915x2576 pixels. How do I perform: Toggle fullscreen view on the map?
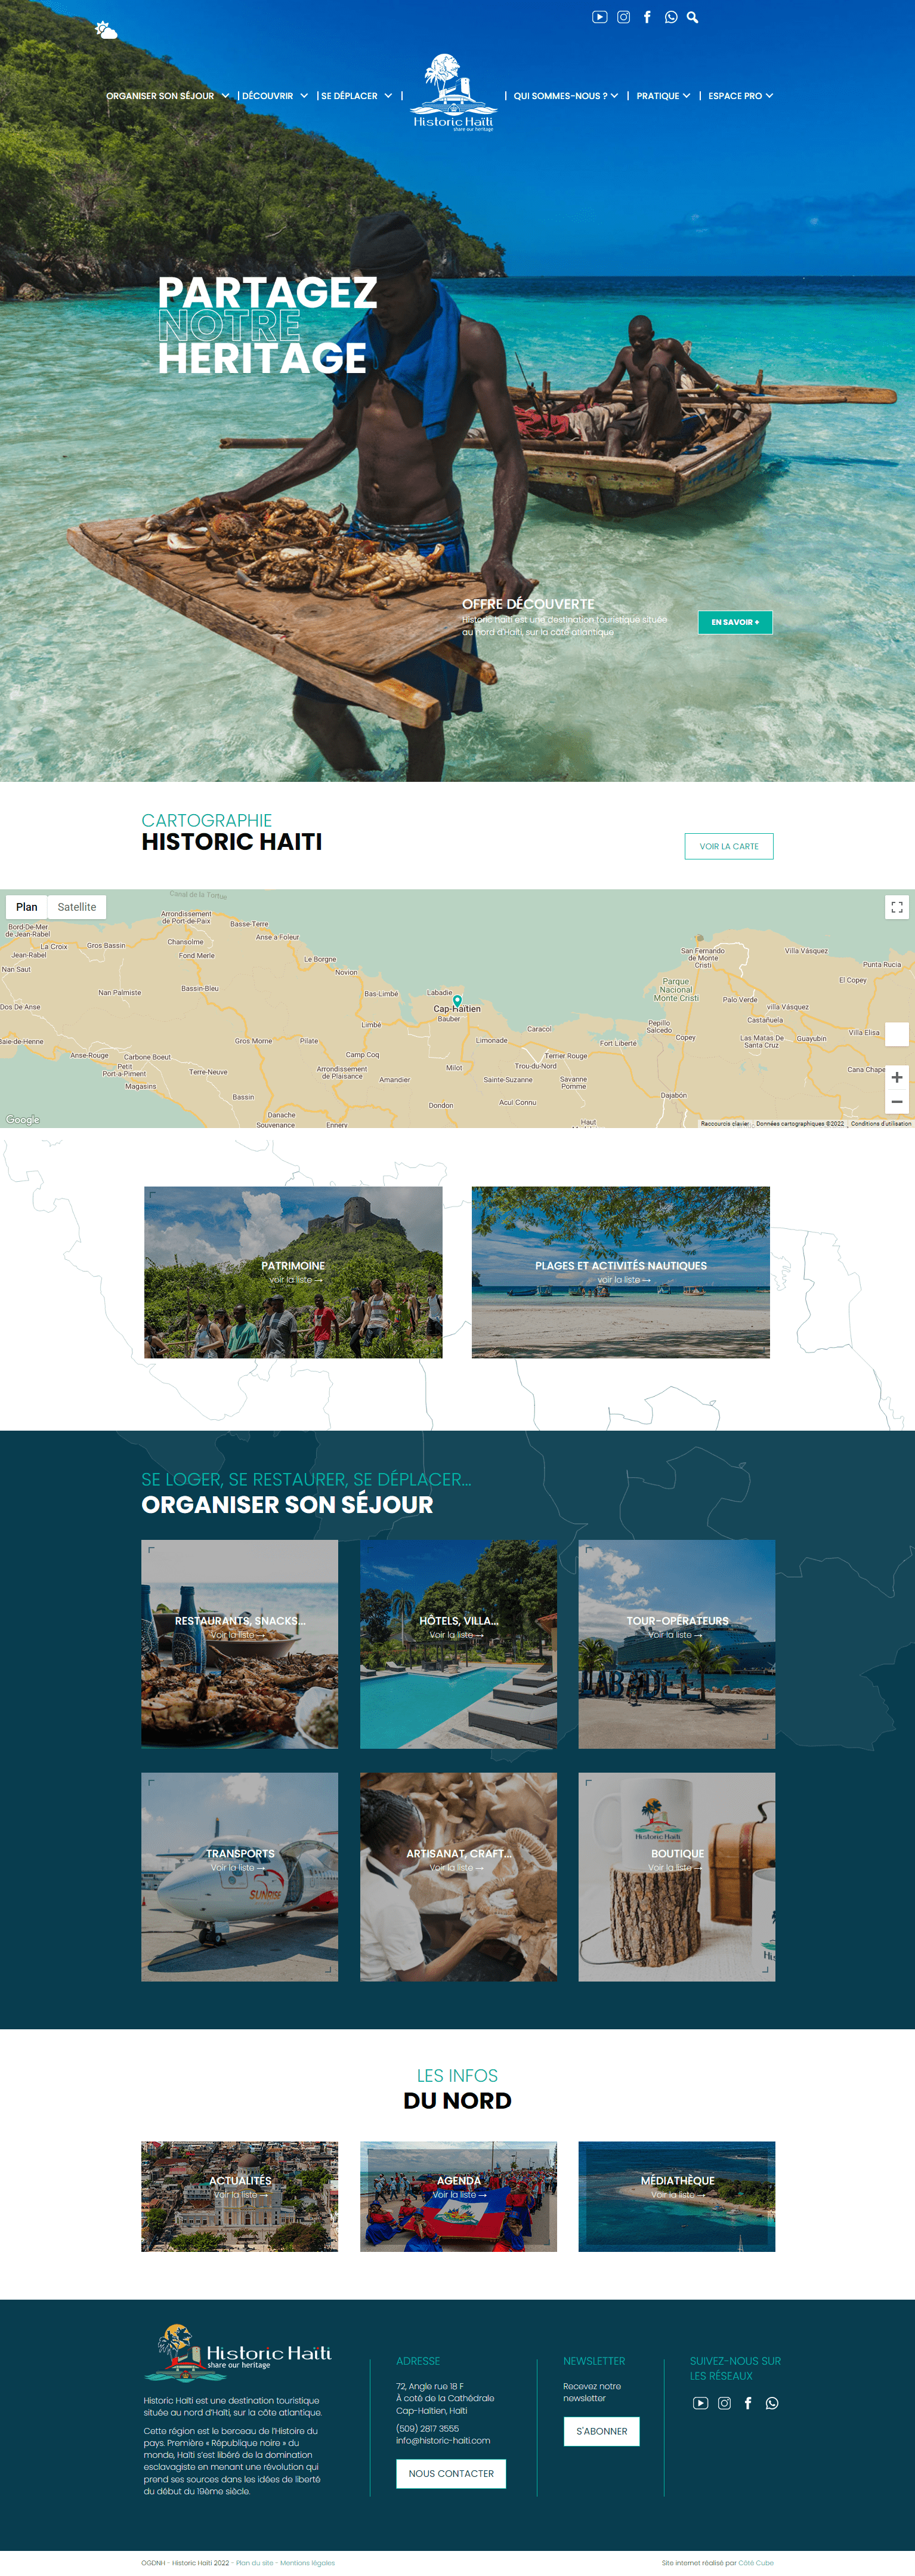click(897, 907)
